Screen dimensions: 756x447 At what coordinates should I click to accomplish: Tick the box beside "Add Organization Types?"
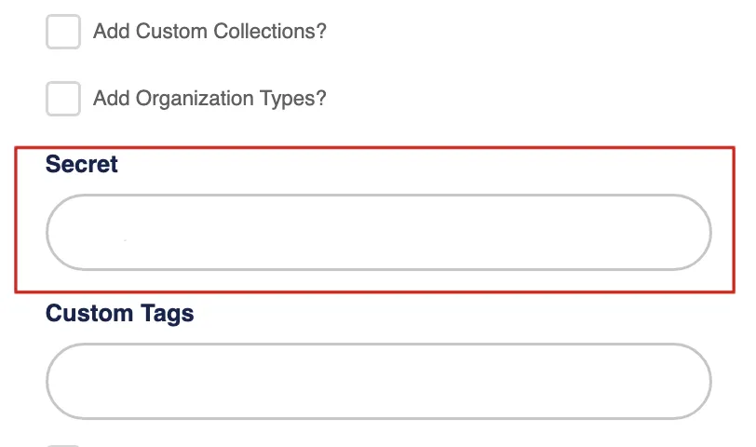[x=63, y=99]
